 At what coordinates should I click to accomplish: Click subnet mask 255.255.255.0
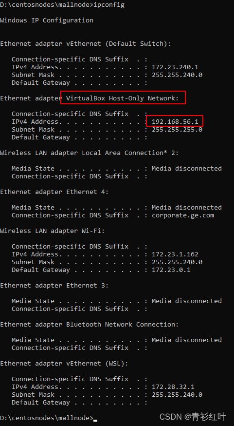coord(177,130)
